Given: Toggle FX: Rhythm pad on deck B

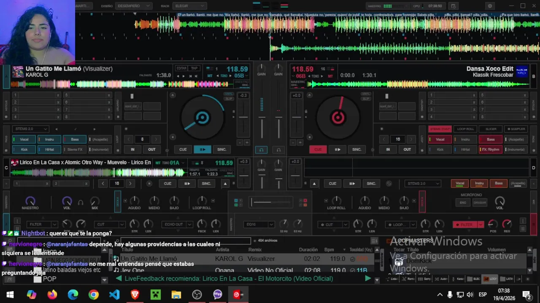Looking at the screenshot, I should tap(491, 149).
